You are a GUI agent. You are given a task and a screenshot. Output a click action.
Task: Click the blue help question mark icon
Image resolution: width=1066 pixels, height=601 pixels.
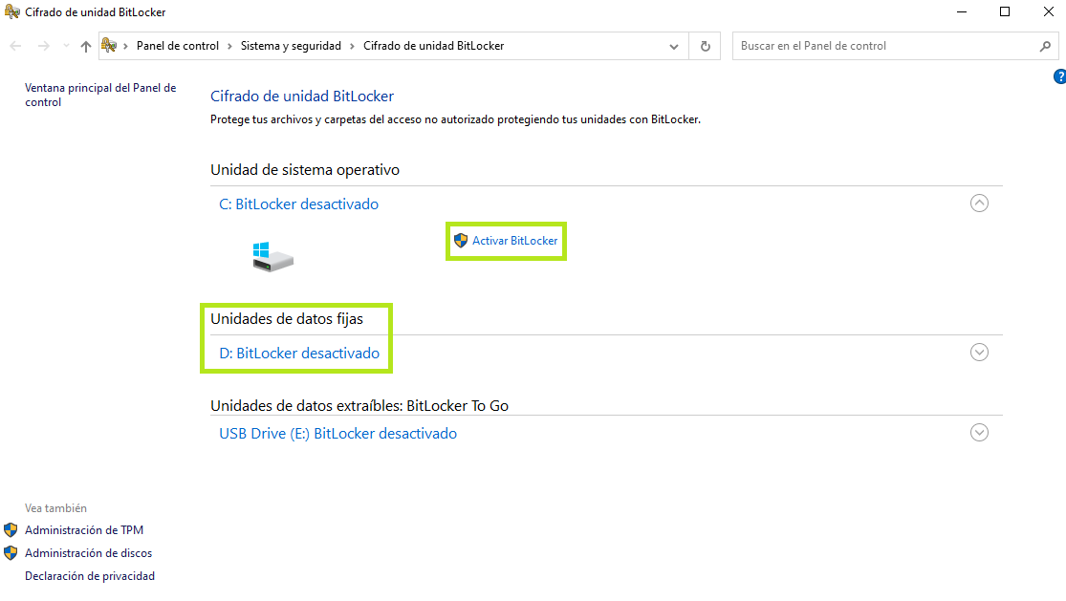click(1059, 76)
